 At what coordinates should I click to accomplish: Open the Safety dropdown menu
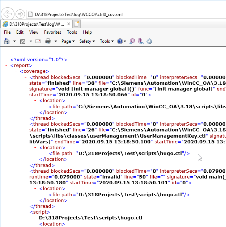[87, 41]
